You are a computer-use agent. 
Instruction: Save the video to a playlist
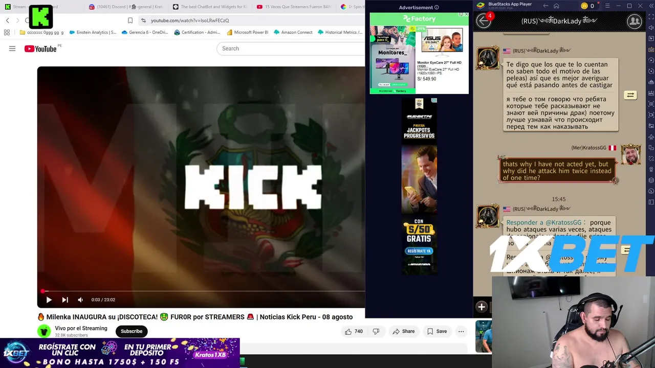(x=437, y=331)
